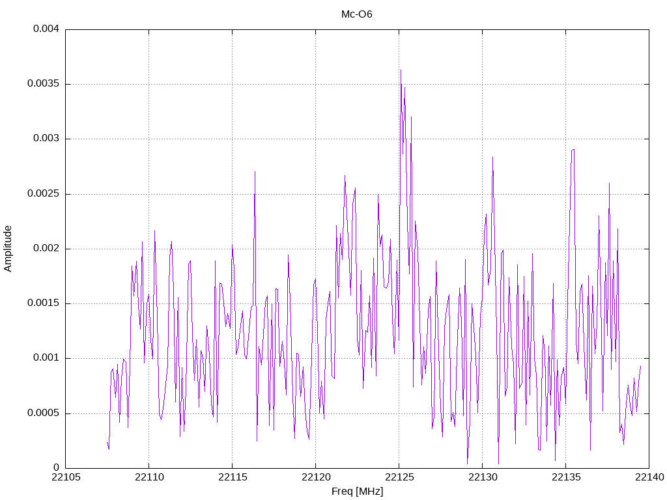The width and height of the screenshot is (667, 500).
Task: Click the 0.001 y-axis value
Action: pyautogui.click(x=46, y=358)
